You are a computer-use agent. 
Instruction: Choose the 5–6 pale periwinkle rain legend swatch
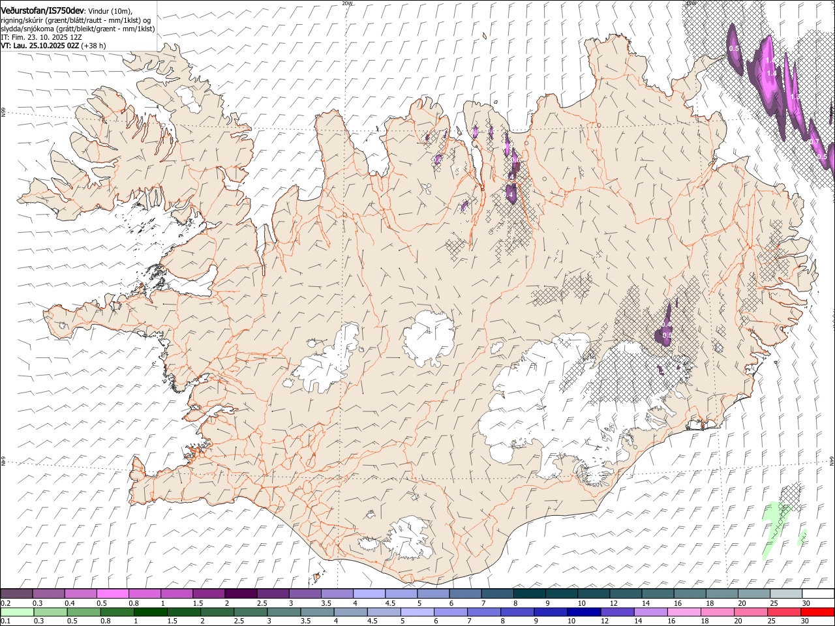pos(417,612)
